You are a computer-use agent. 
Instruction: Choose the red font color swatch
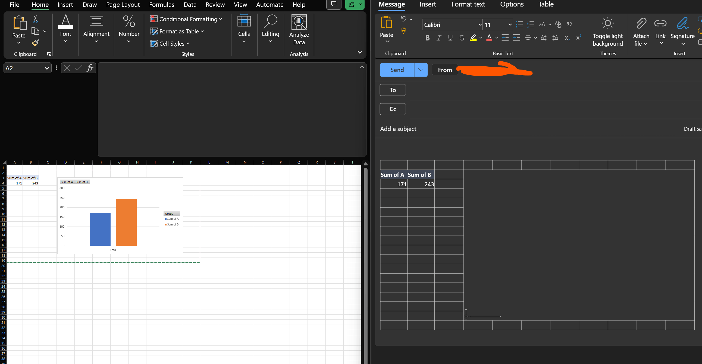click(490, 38)
